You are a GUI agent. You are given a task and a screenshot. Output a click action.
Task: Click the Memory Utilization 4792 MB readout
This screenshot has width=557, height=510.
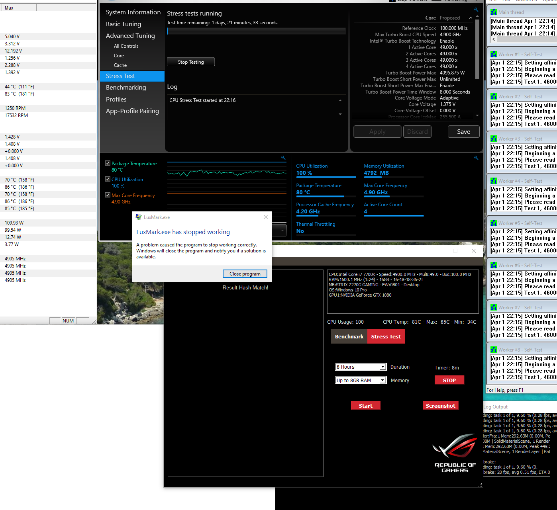click(x=376, y=173)
